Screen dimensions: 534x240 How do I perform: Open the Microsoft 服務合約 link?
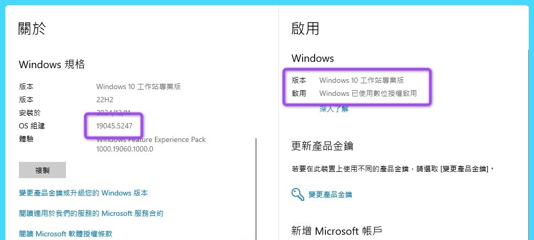click(x=91, y=213)
